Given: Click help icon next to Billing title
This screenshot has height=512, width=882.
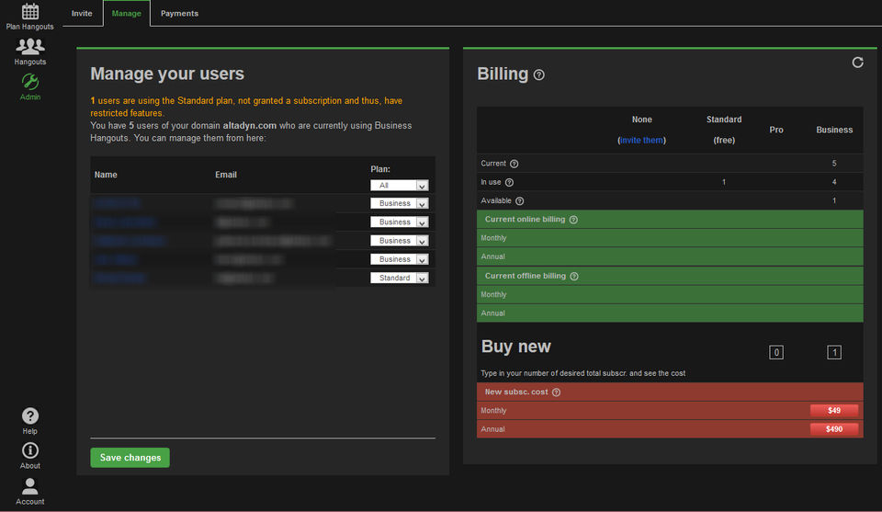Looking at the screenshot, I should click(x=539, y=74).
